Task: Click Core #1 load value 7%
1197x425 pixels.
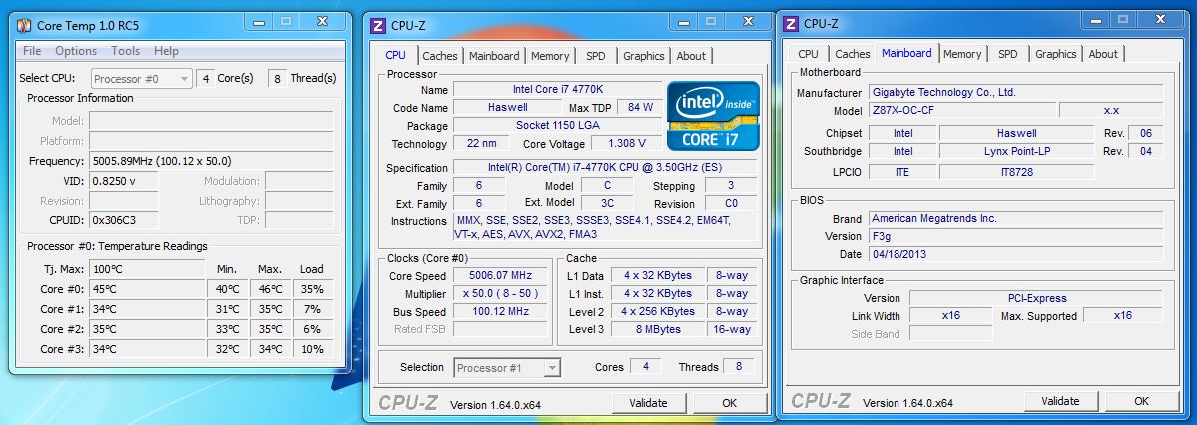Action: [x=313, y=310]
